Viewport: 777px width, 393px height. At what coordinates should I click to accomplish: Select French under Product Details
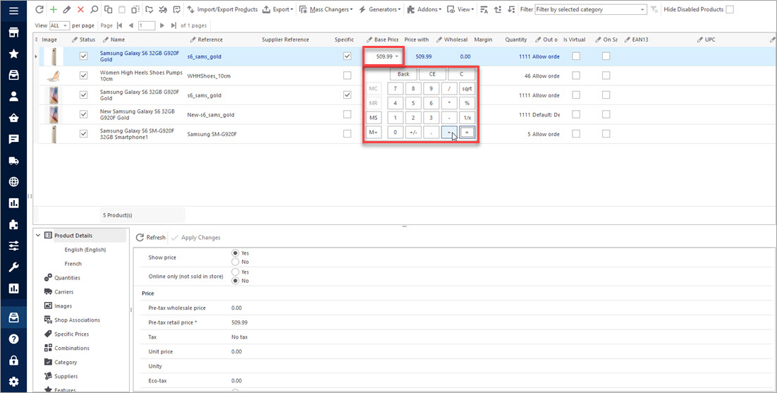(x=73, y=264)
